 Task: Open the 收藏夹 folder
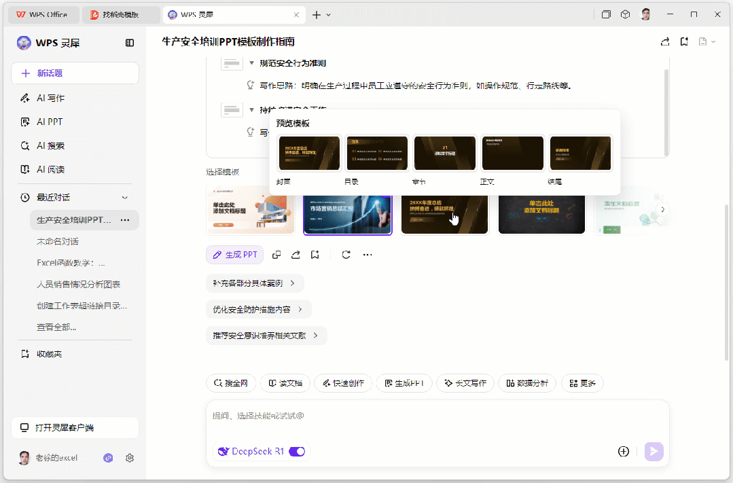point(49,355)
